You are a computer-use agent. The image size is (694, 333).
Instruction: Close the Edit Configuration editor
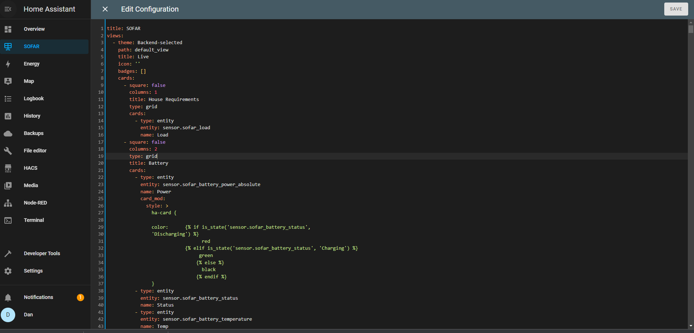tap(105, 9)
